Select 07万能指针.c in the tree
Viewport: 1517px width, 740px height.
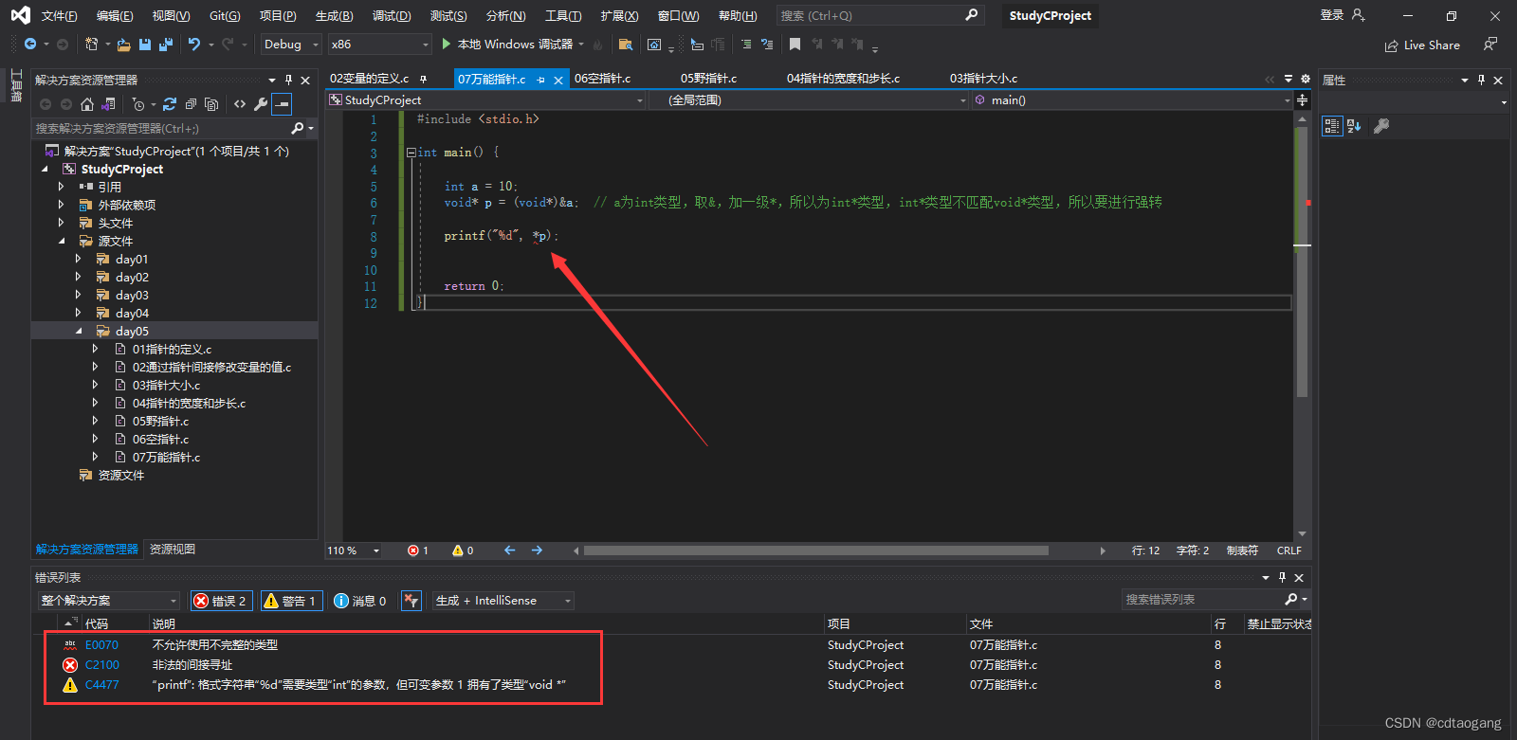click(x=166, y=457)
